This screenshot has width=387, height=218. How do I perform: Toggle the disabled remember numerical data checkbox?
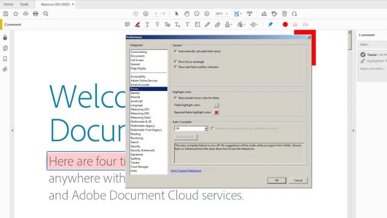click(x=212, y=129)
